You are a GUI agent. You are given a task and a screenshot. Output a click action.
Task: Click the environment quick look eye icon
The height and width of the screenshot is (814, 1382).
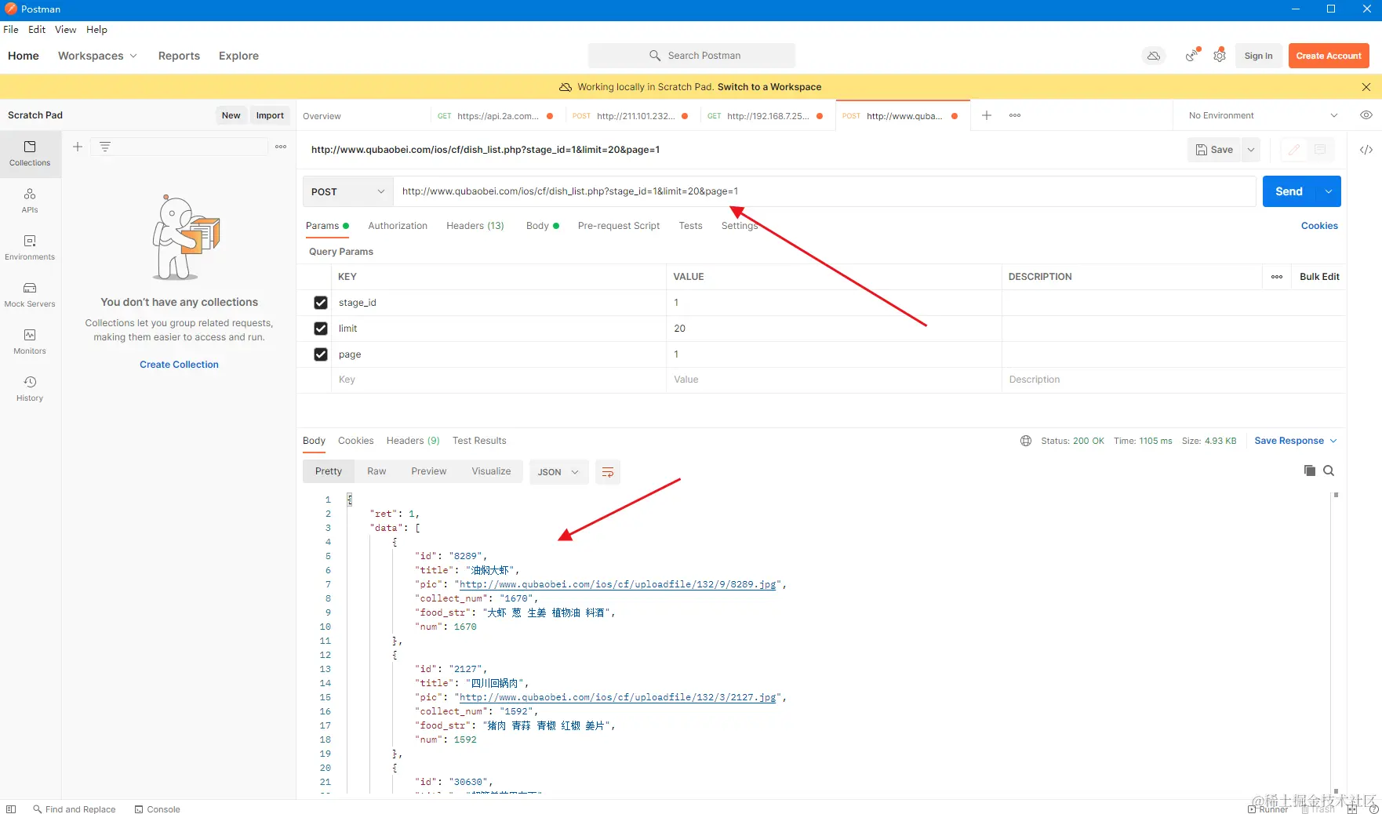click(1366, 115)
